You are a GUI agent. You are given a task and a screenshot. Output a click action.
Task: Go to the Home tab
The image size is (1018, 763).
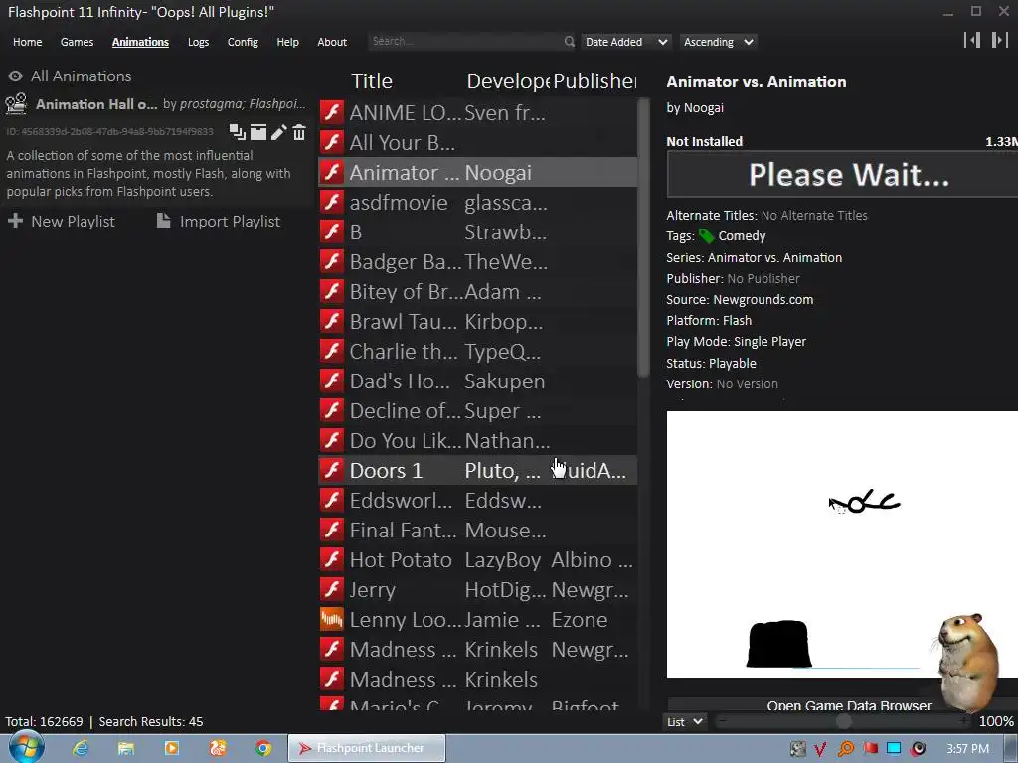coord(27,42)
